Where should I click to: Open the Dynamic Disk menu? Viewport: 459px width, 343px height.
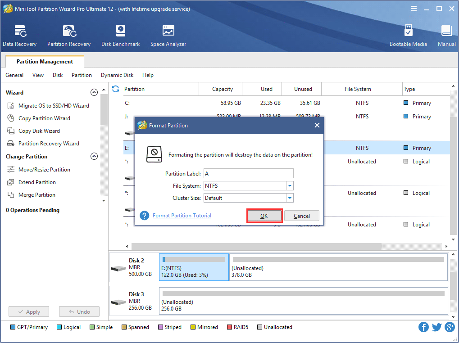[x=117, y=75]
